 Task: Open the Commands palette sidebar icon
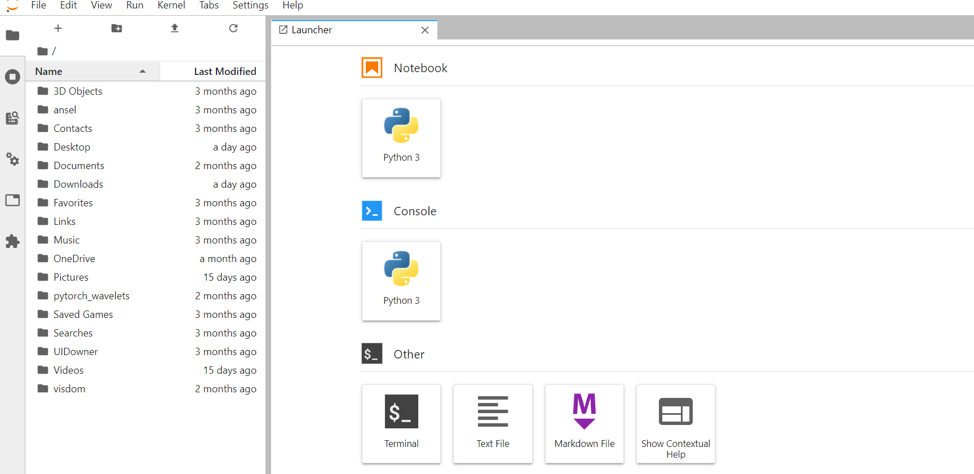pyautogui.click(x=12, y=118)
